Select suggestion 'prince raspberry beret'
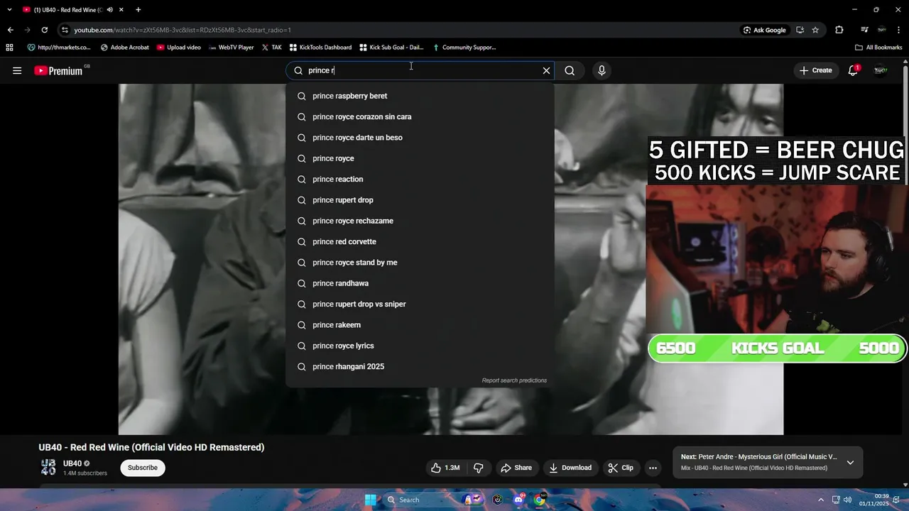 [420, 96]
